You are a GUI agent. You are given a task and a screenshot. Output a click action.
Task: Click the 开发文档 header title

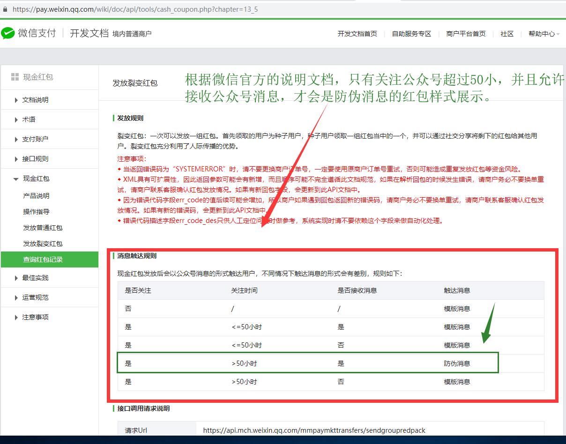[x=89, y=33]
